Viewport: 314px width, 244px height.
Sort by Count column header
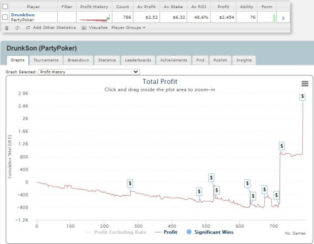122,7
